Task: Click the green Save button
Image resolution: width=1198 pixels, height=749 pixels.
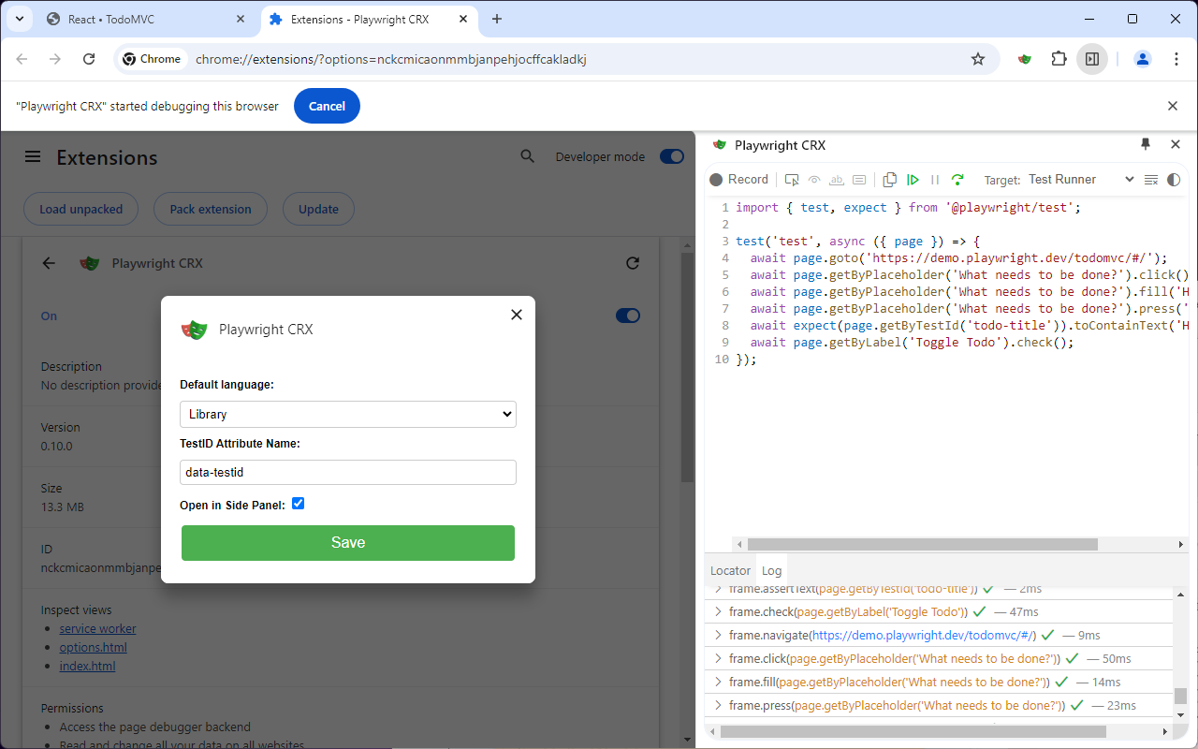Action: [x=347, y=543]
